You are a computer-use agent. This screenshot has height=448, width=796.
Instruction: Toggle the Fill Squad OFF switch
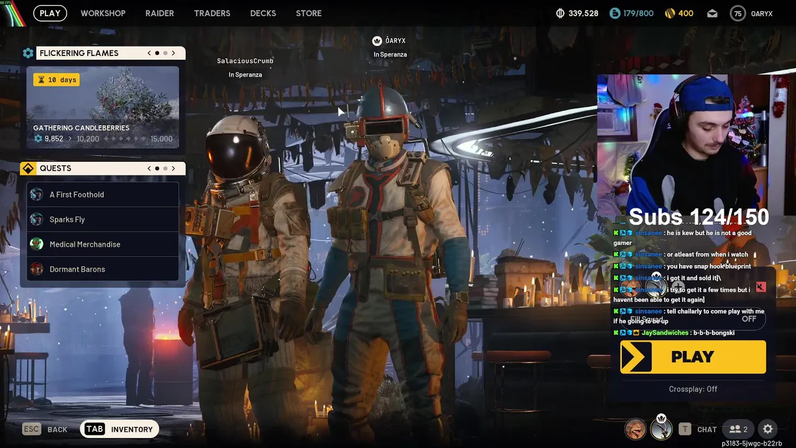point(749,319)
